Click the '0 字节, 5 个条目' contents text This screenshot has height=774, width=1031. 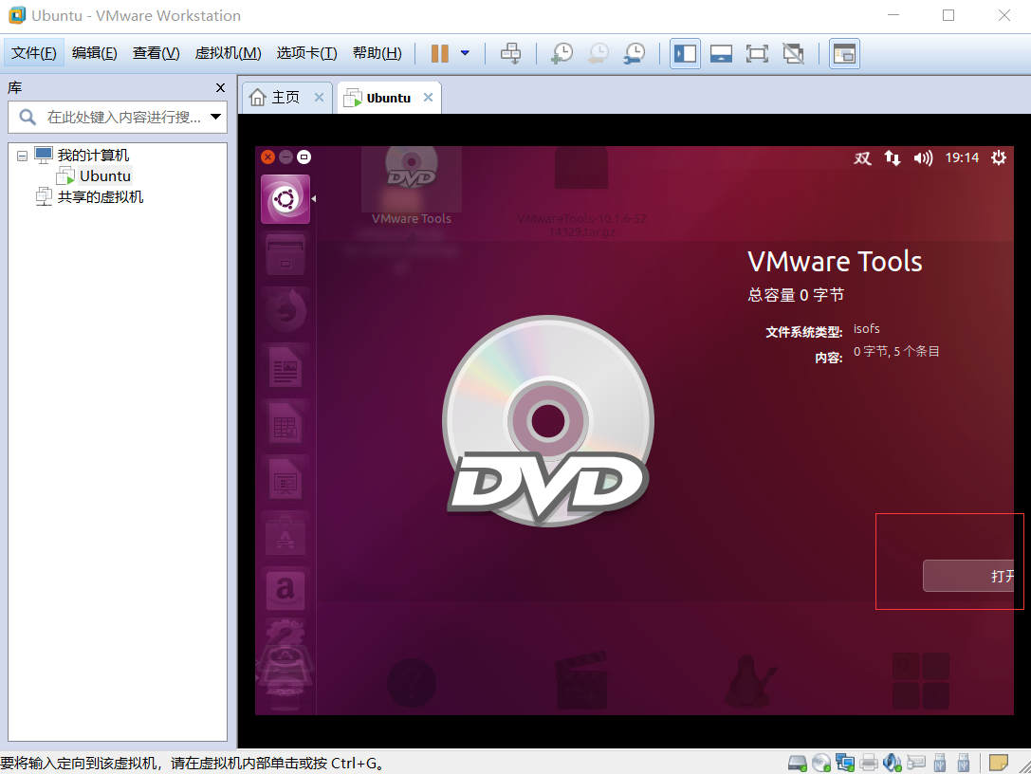point(896,351)
